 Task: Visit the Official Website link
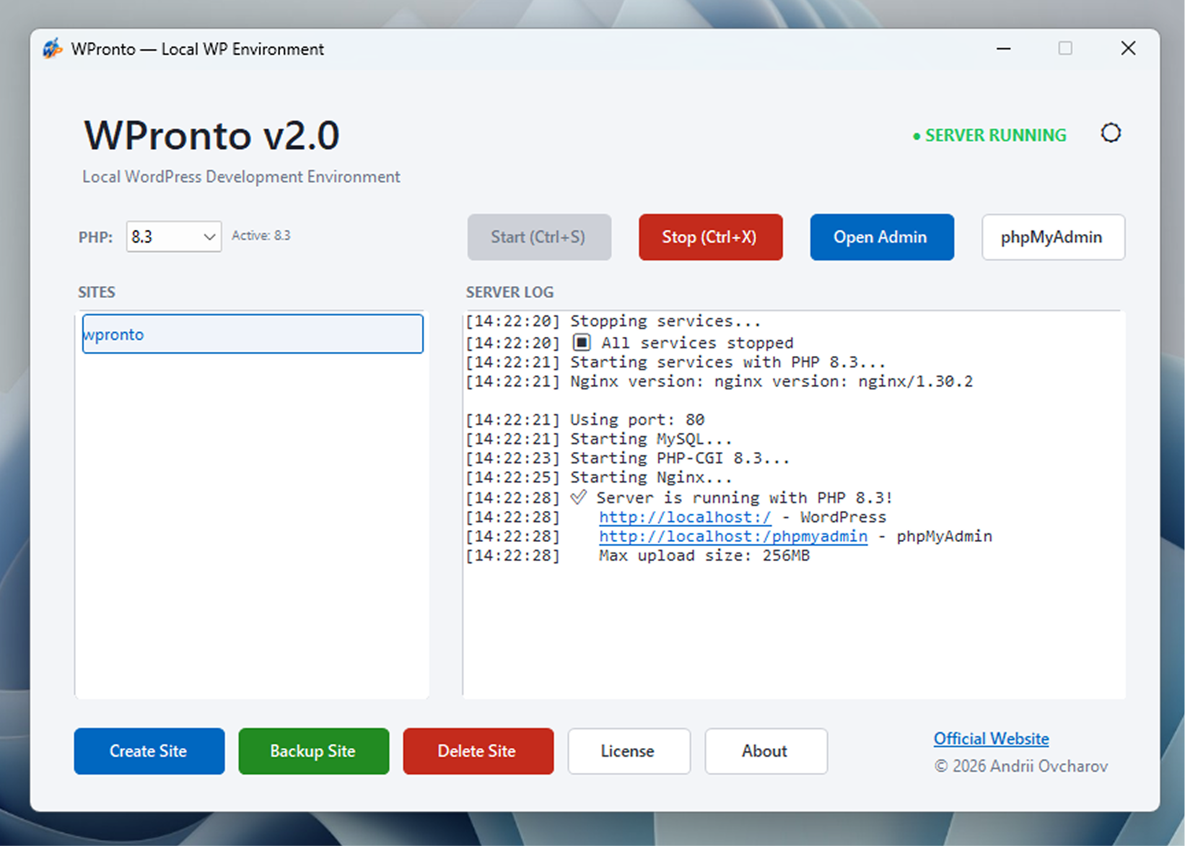click(991, 739)
